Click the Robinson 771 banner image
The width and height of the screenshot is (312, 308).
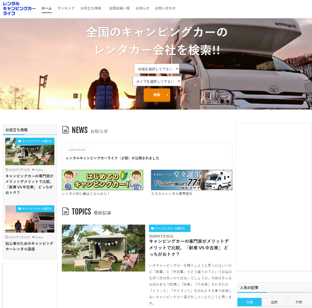pos(191,180)
